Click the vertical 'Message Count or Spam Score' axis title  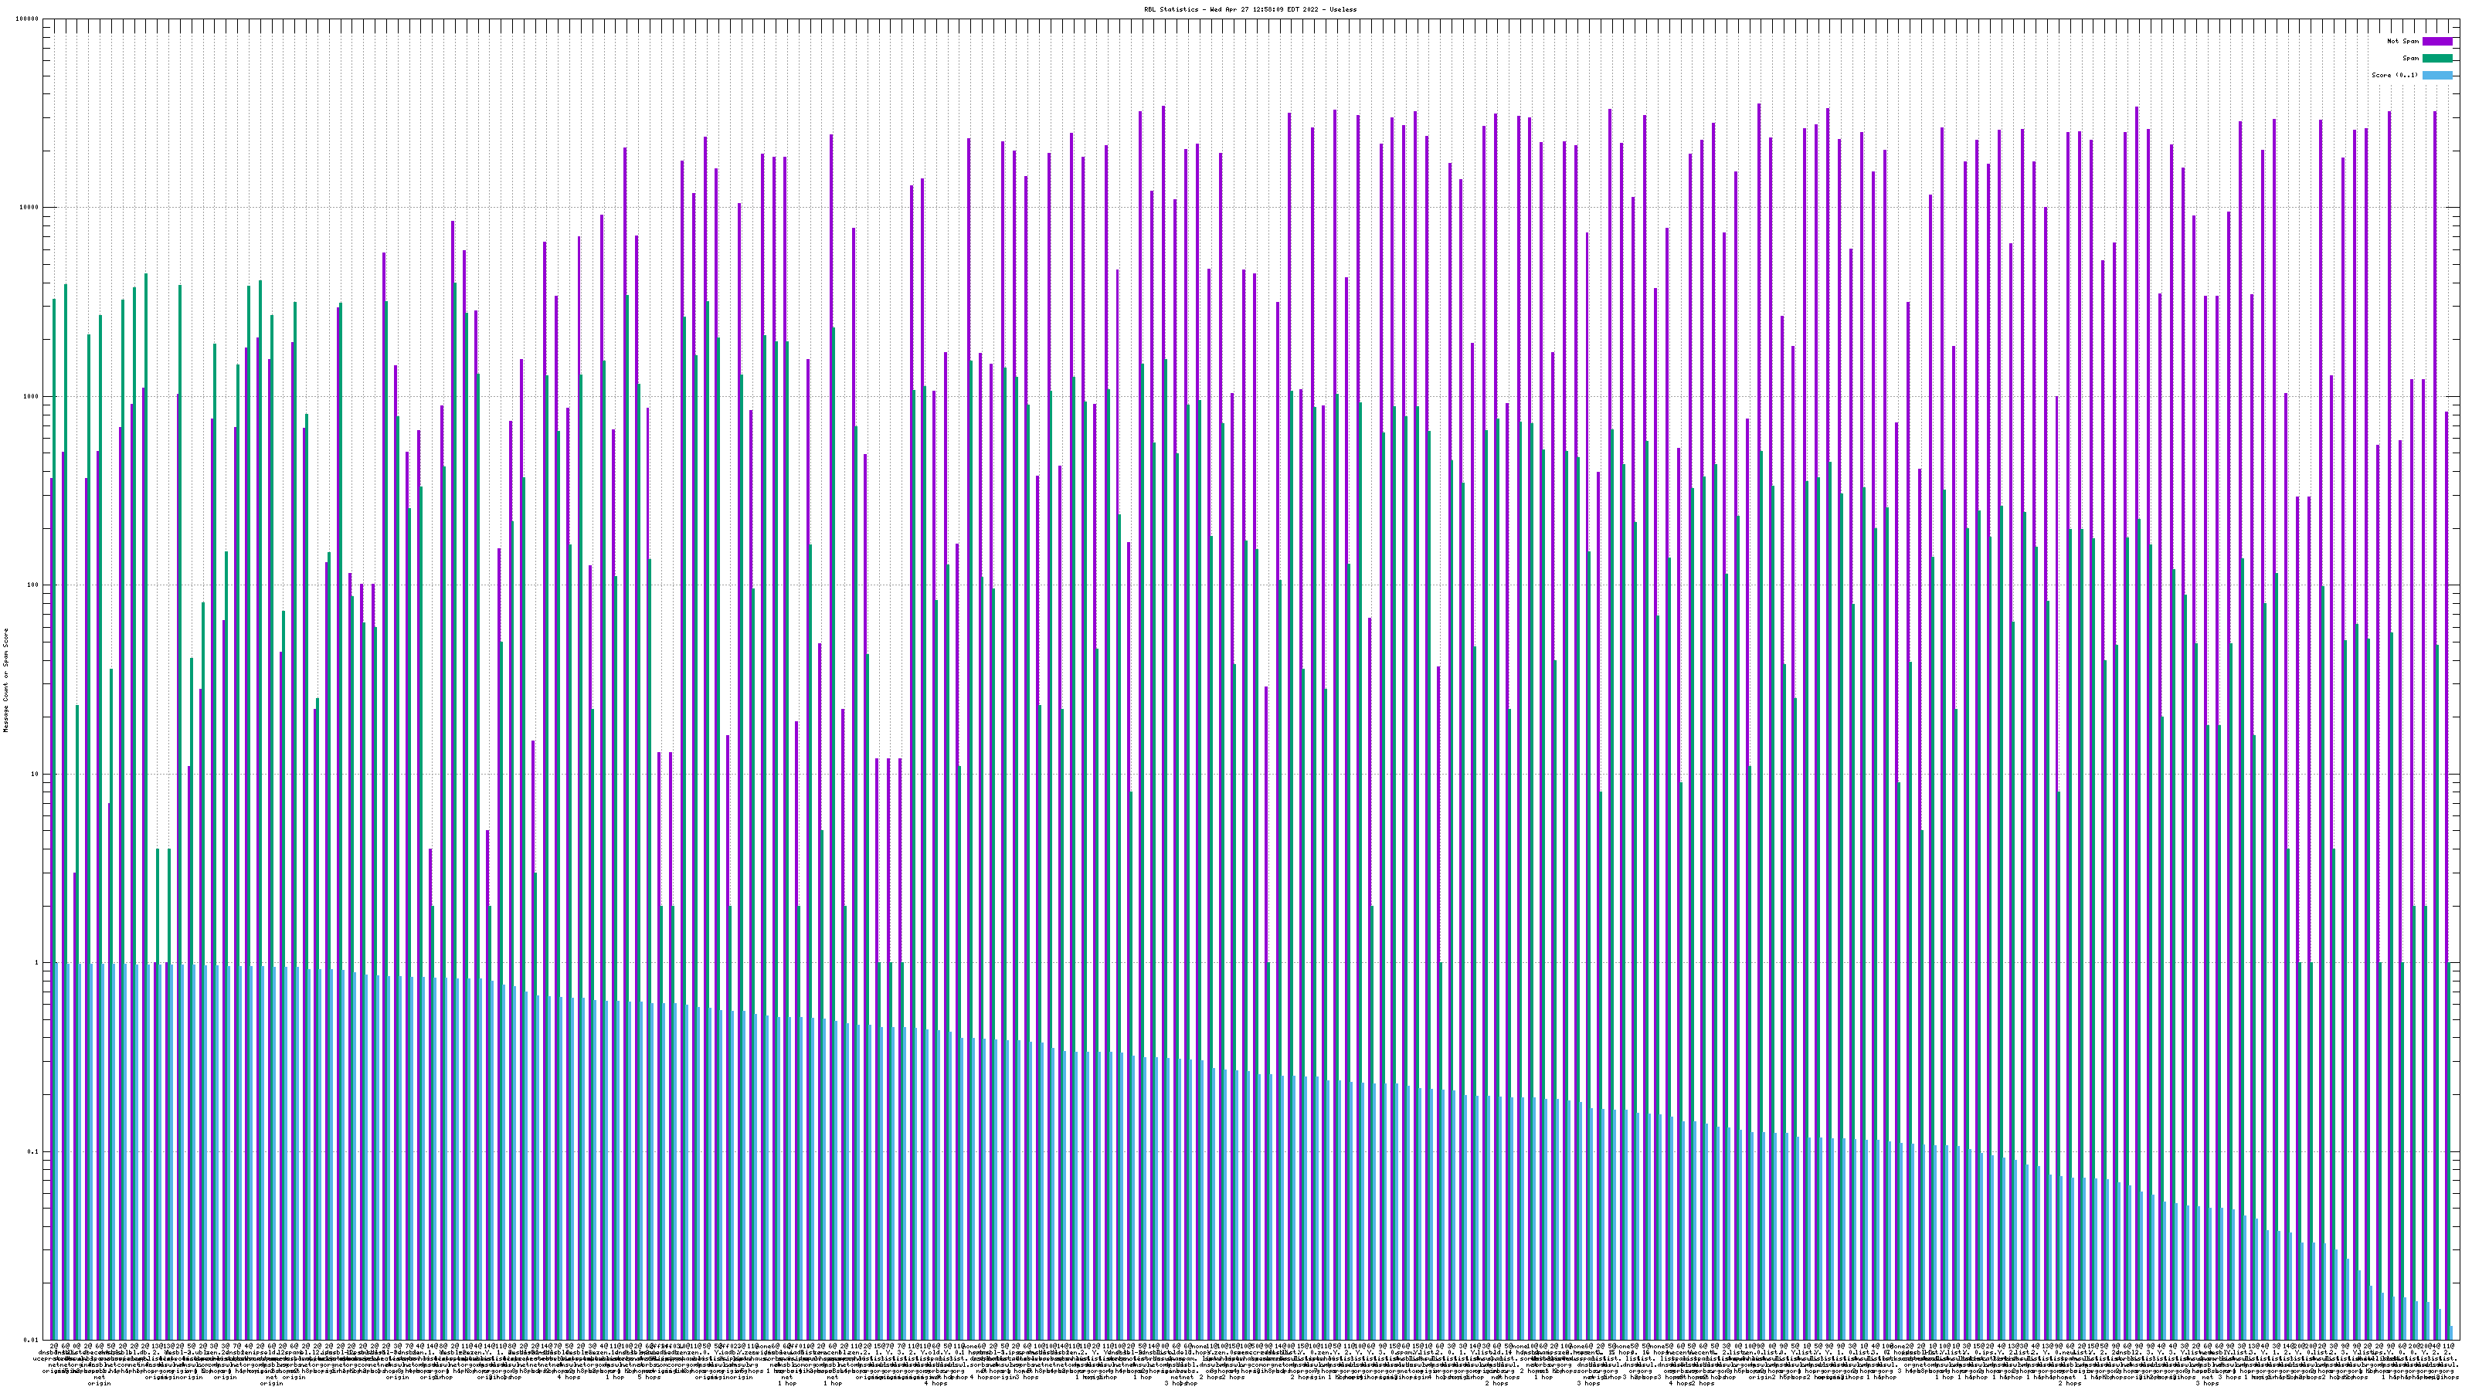pos(5,680)
